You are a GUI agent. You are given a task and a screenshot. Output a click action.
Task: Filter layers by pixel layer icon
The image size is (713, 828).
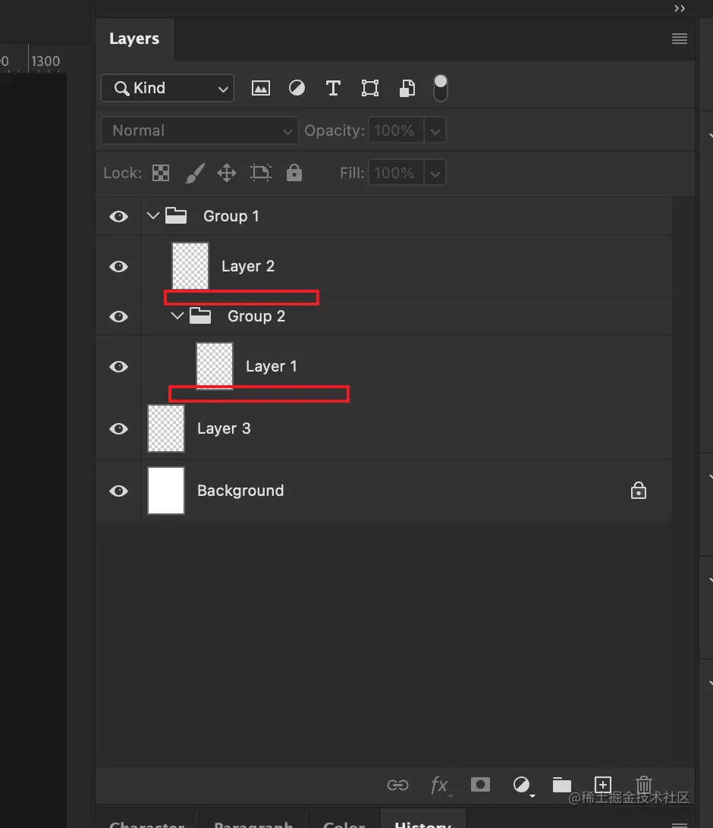pos(260,88)
